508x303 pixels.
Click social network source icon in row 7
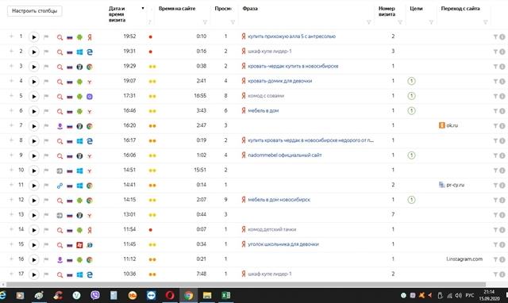click(x=60, y=126)
